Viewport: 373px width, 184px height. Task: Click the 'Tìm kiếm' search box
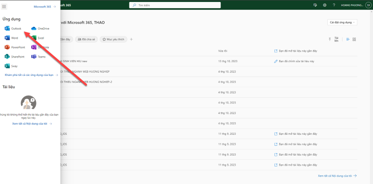(175, 5)
